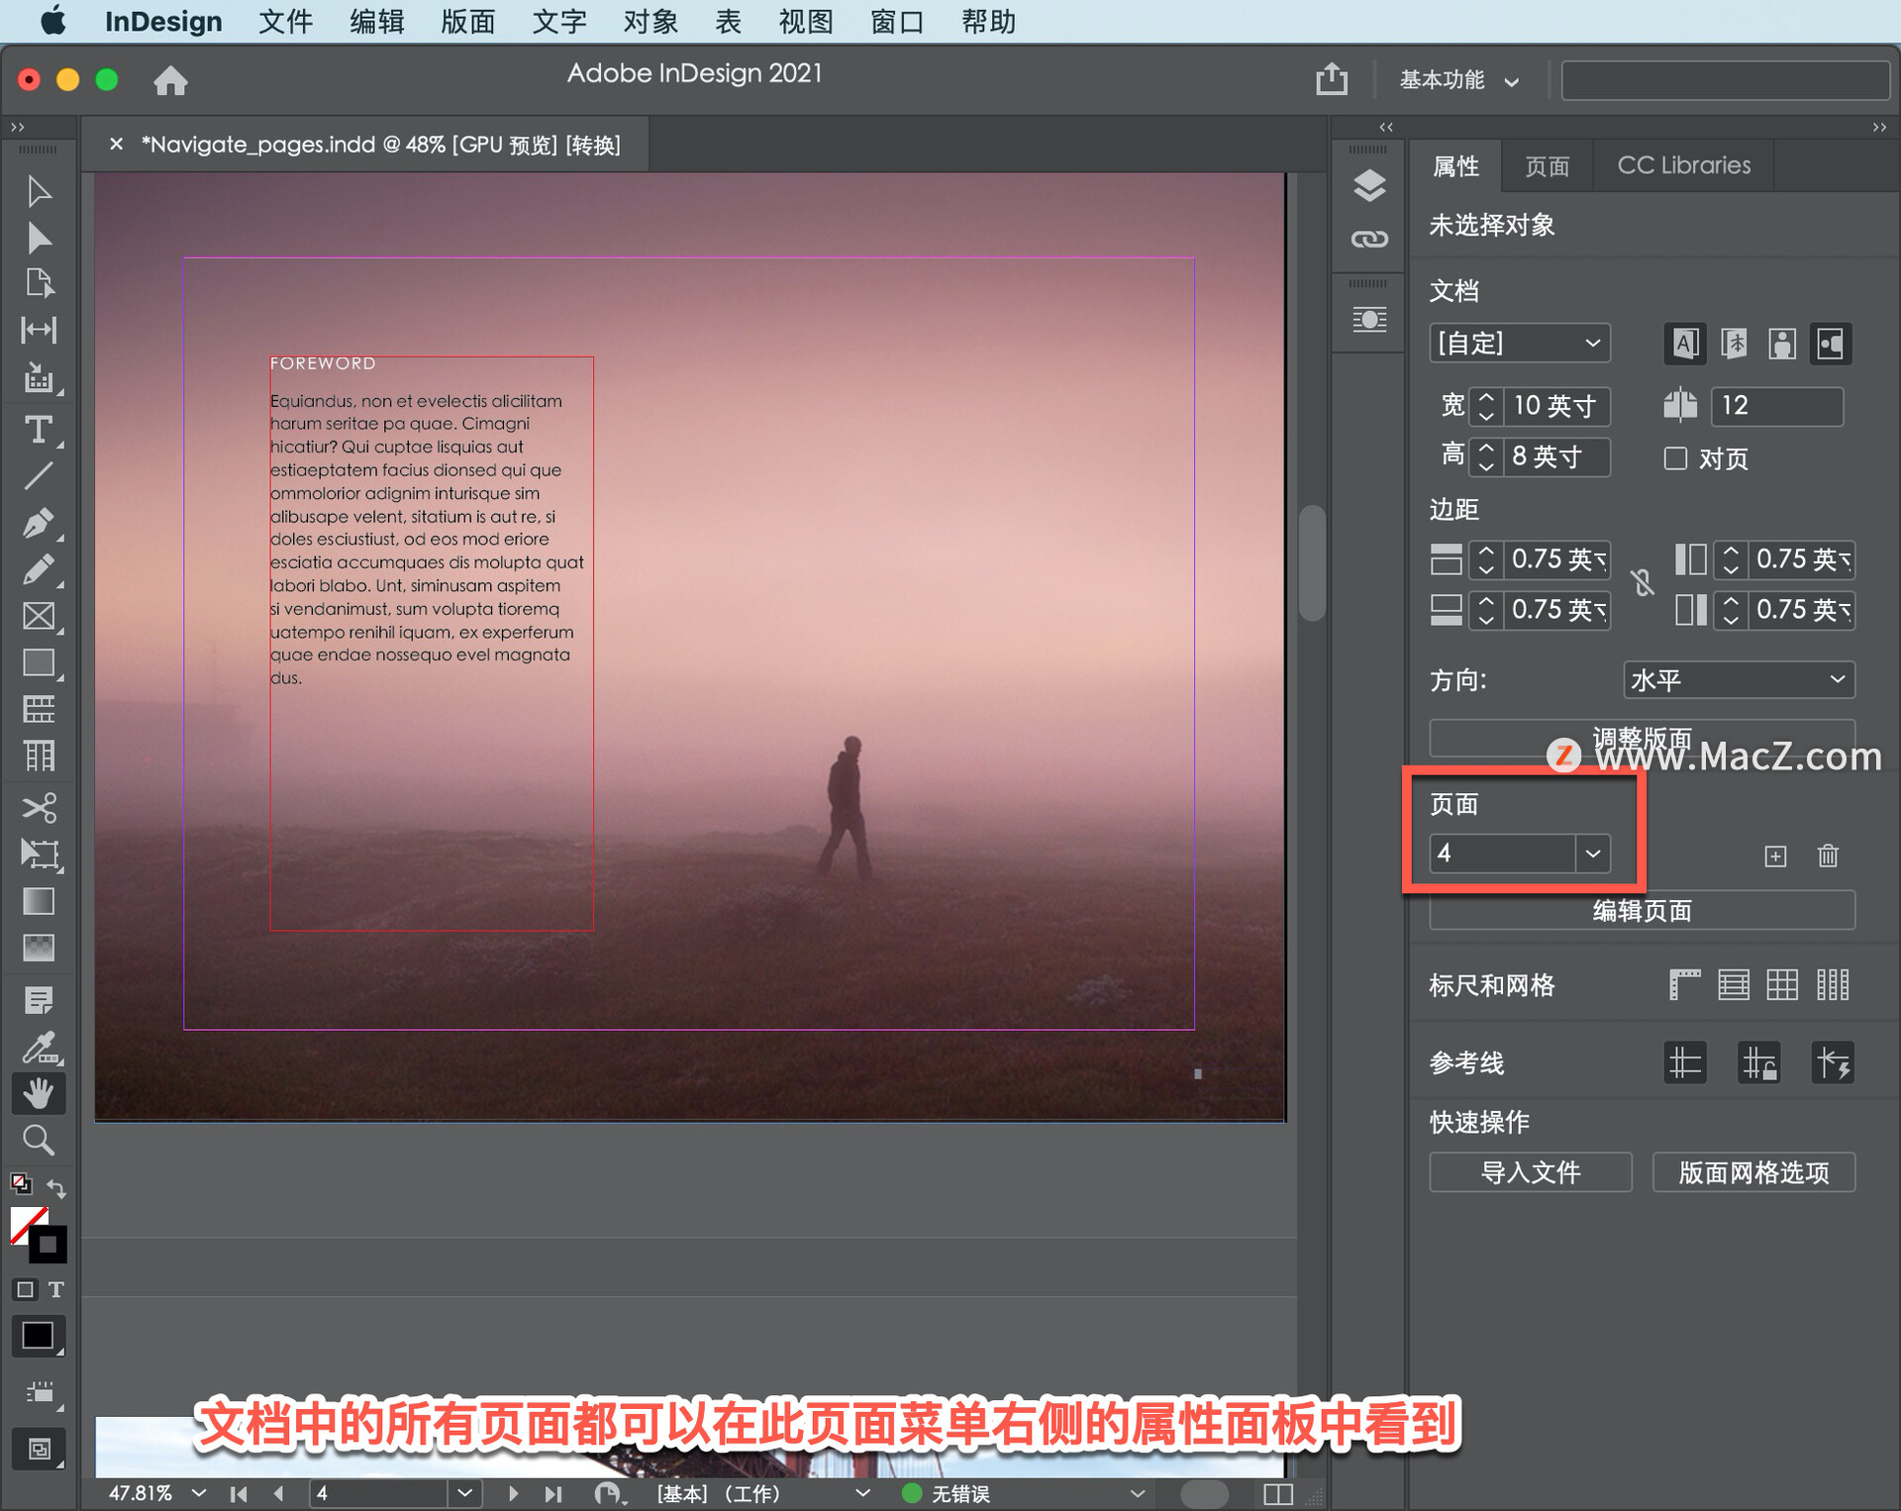The width and height of the screenshot is (1901, 1511).
Task: Open the Layers panel icon
Action: (1369, 185)
